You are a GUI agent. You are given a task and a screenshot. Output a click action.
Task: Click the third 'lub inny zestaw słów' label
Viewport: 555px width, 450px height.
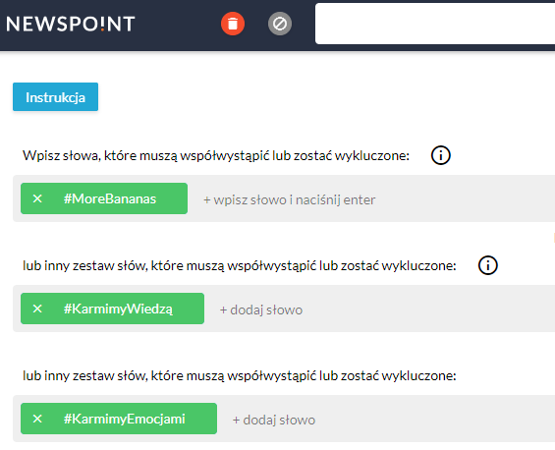click(240, 375)
